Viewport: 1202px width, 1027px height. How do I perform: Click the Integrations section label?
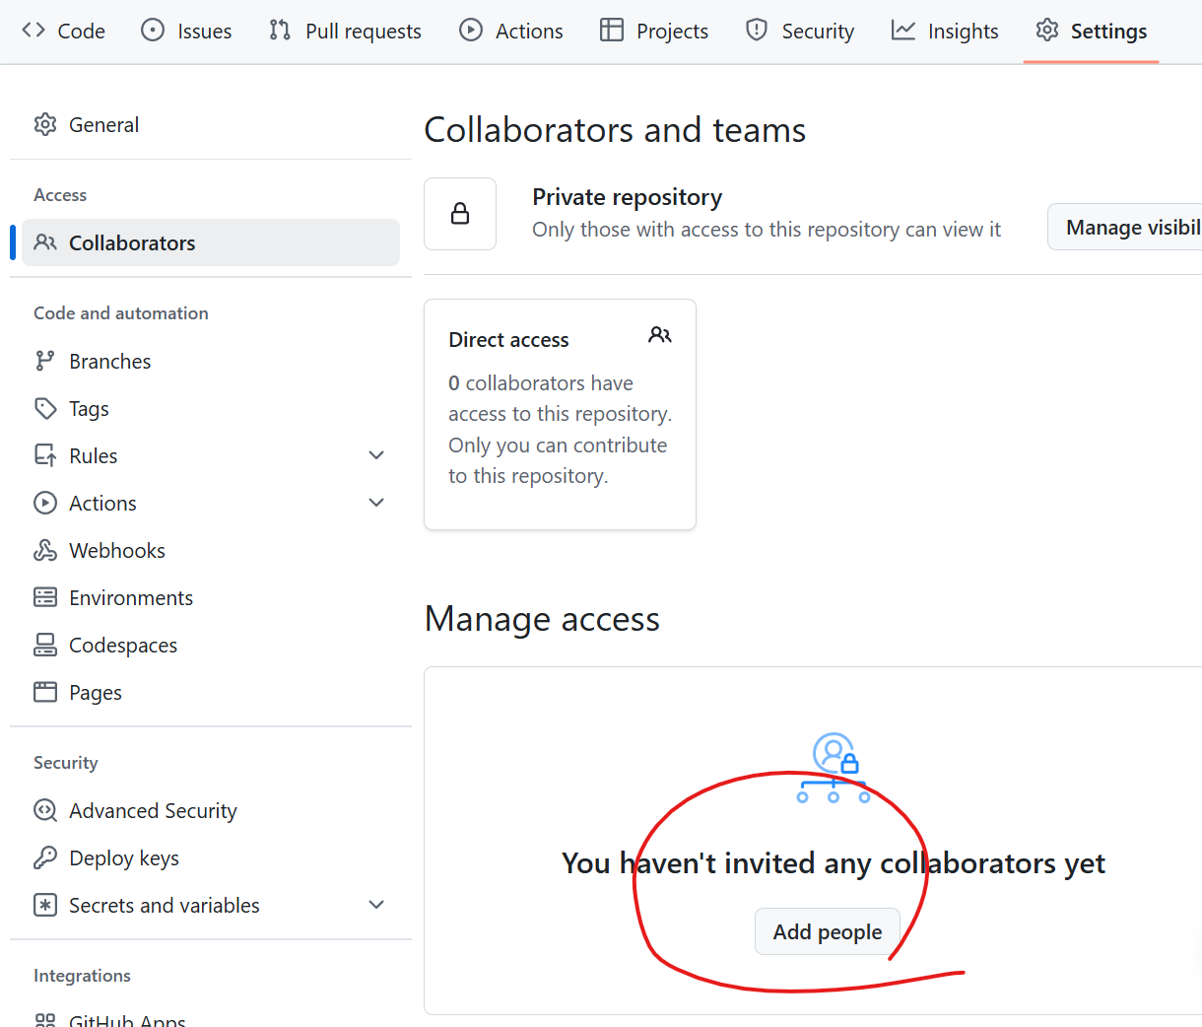click(82, 976)
